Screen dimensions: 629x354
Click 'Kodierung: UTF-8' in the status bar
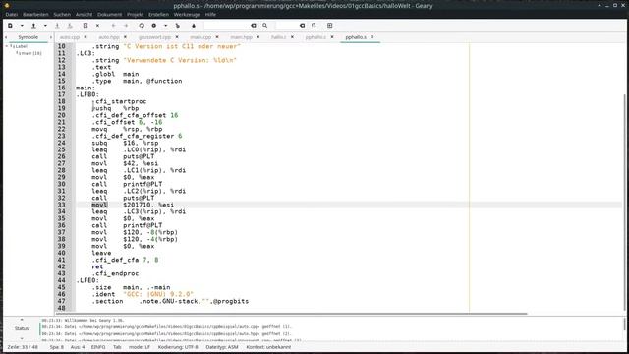click(178, 347)
